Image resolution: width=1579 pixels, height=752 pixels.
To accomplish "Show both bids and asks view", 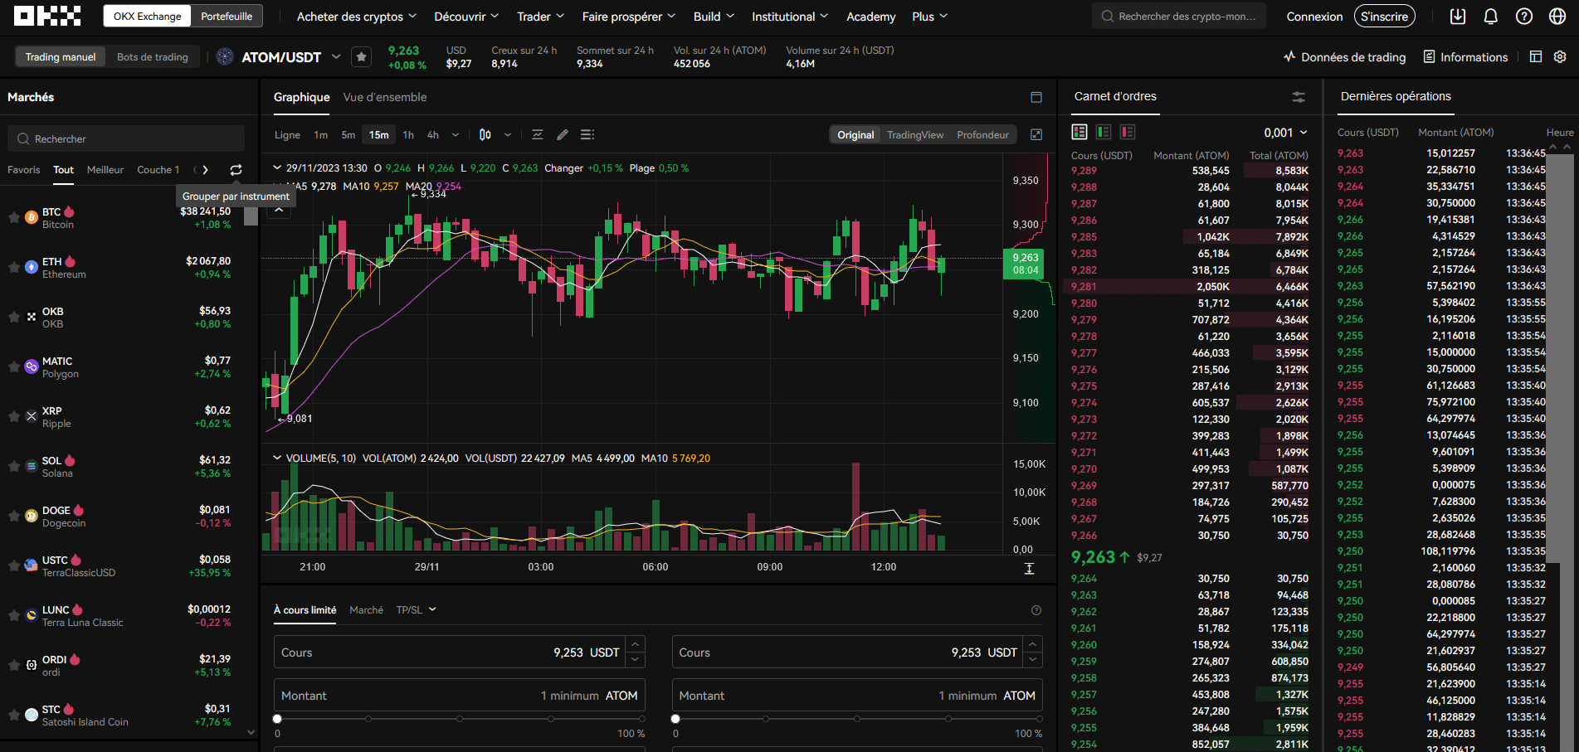I will (x=1079, y=132).
